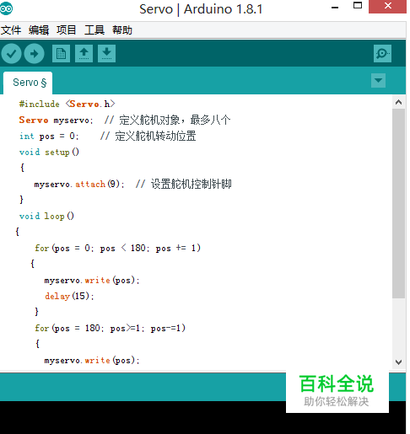
Task: Select the Servo sketch tab
Action: point(28,83)
